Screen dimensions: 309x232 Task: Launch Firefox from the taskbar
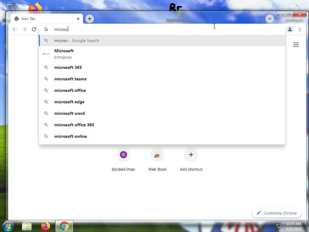coord(46,226)
